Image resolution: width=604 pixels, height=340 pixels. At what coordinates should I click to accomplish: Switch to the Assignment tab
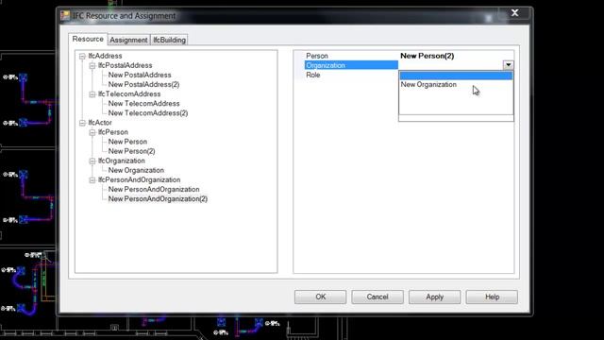click(x=128, y=40)
